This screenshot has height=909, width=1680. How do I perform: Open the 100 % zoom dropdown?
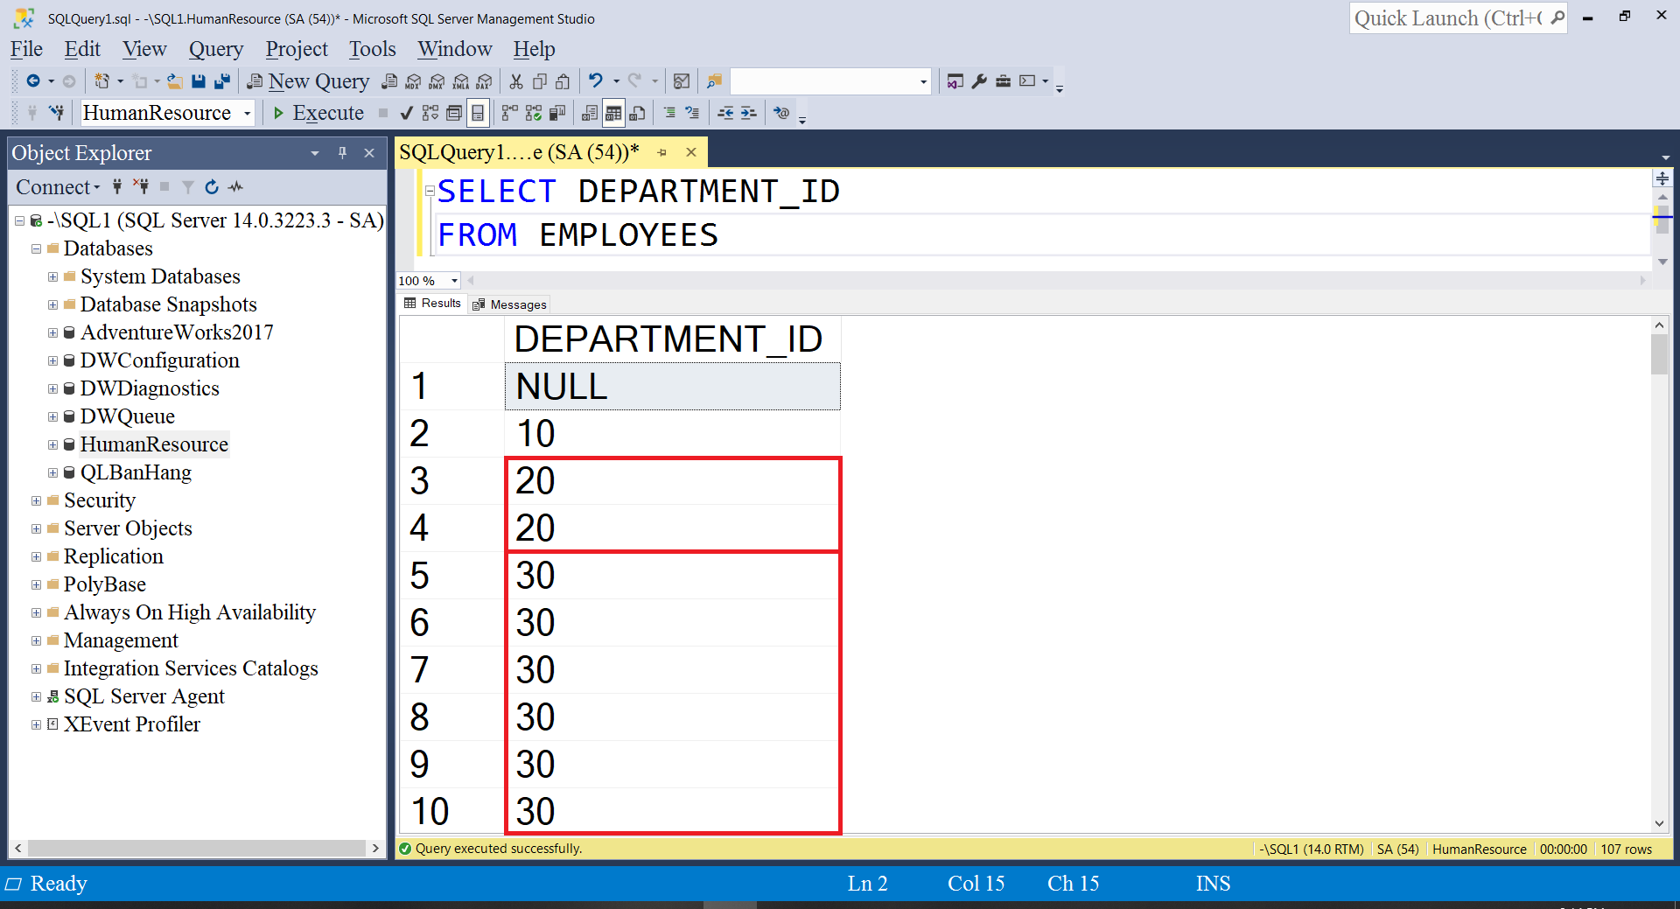coord(454,281)
